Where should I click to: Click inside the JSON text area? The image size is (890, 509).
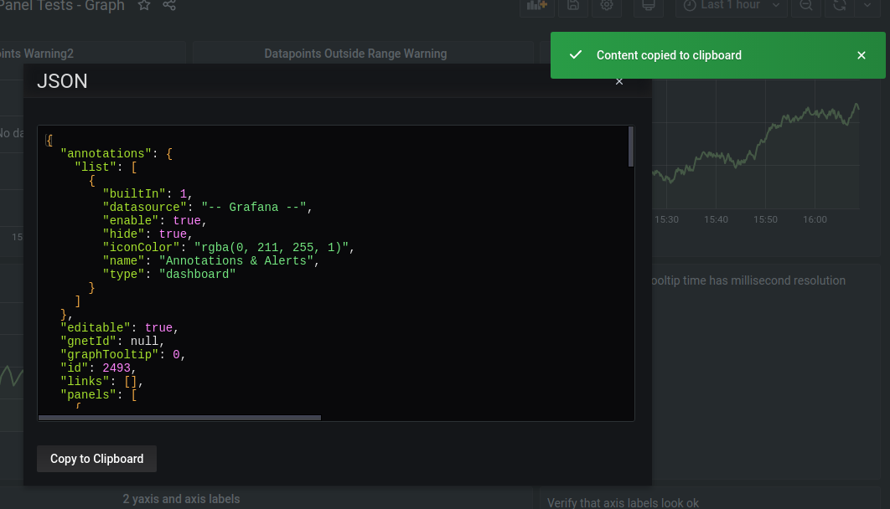pos(335,268)
